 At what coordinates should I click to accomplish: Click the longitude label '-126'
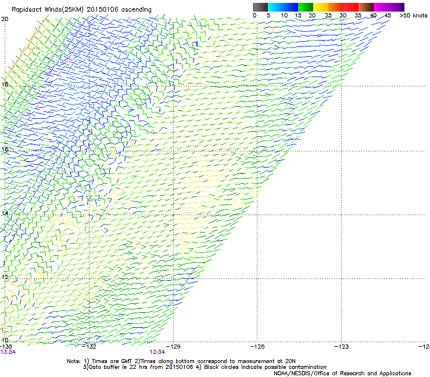click(257, 347)
